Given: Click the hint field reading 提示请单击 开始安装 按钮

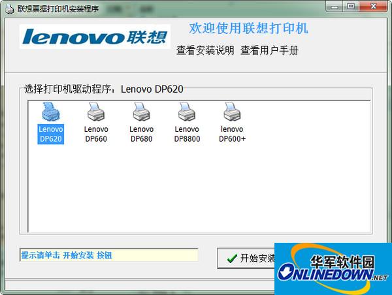Looking at the screenshot, I should click(x=109, y=255).
